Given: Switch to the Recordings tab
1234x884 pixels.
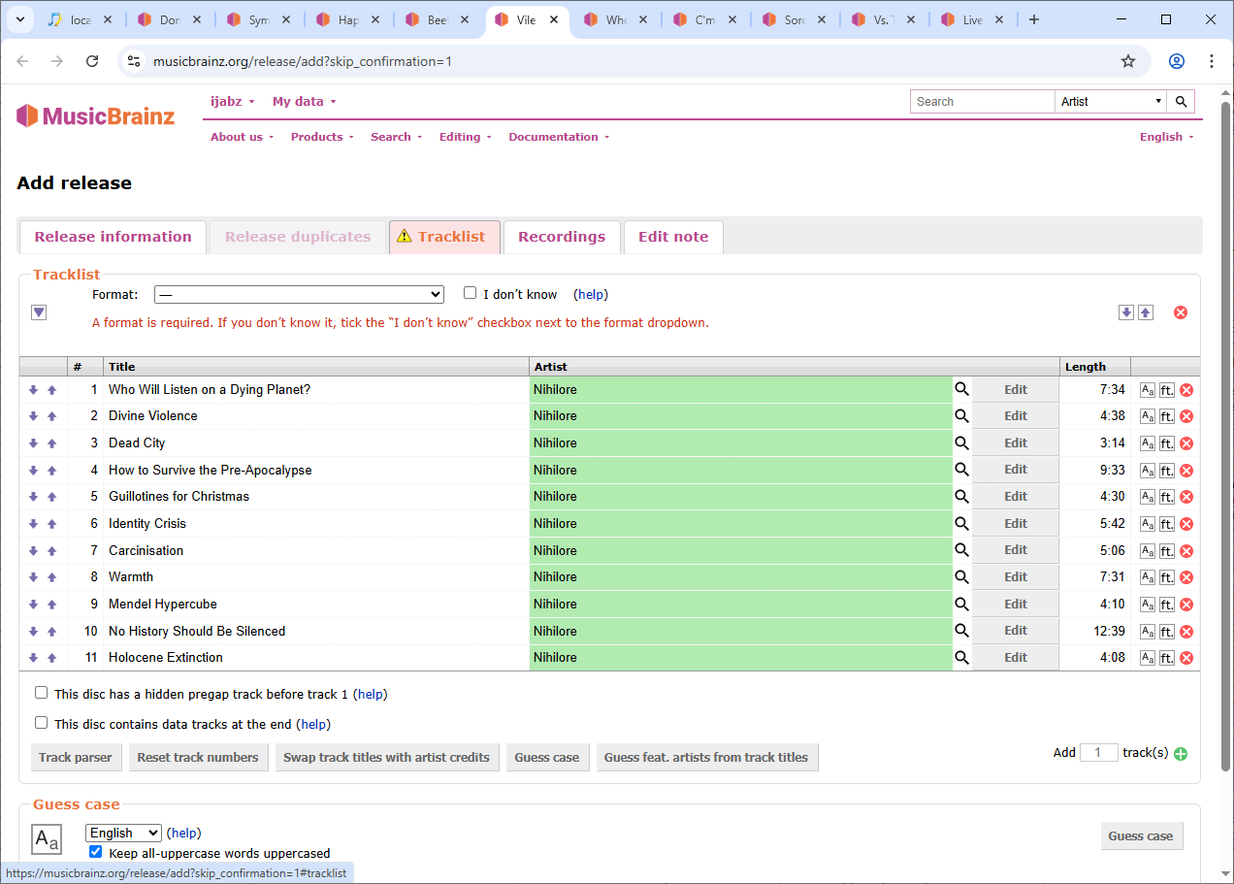Looking at the screenshot, I should pyautogui.click(x=562, y=237).
